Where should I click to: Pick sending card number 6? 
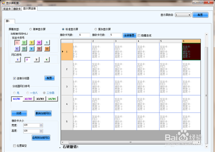pos(17,49)
